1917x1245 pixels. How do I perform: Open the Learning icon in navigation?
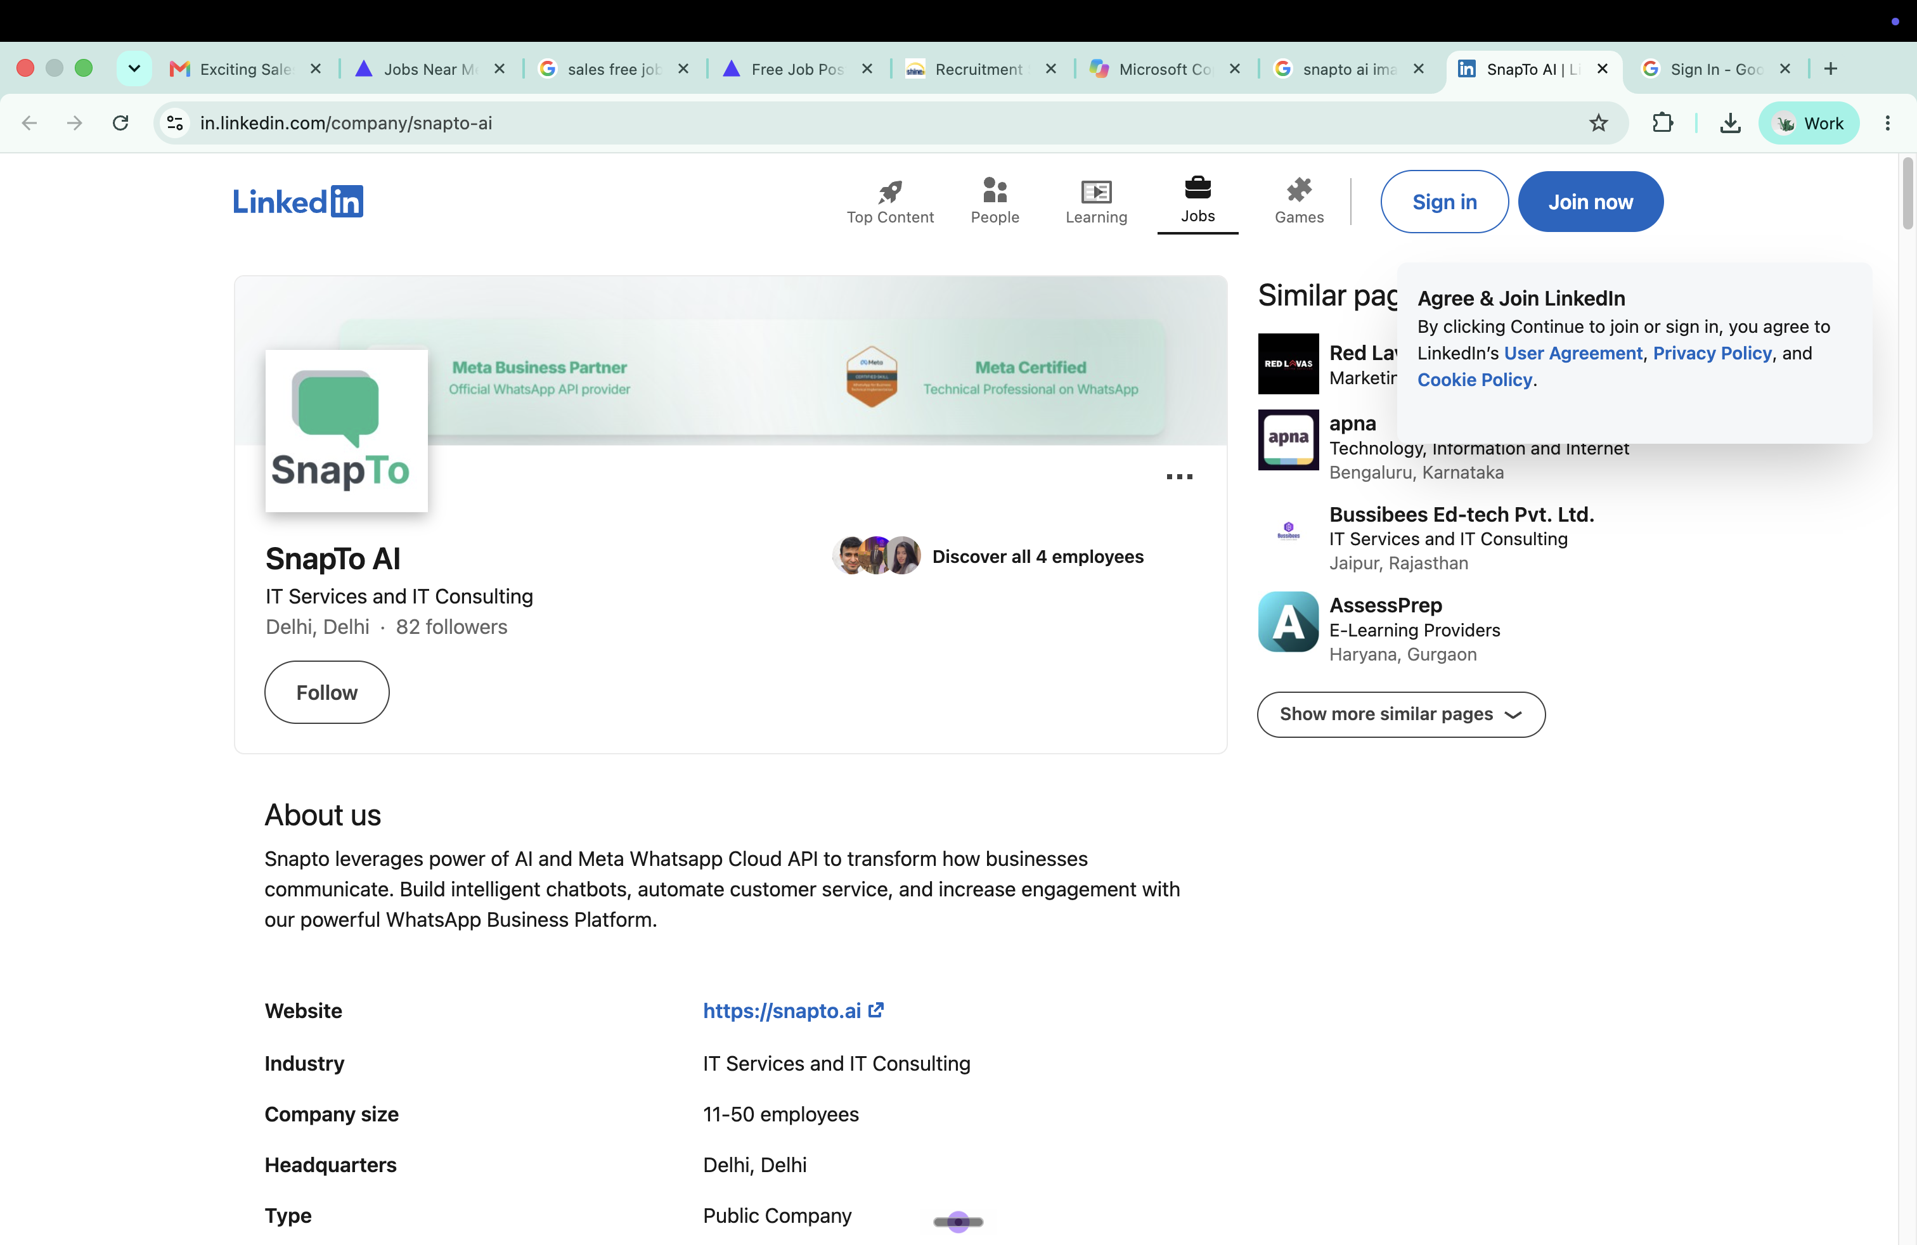(1096, 191)
